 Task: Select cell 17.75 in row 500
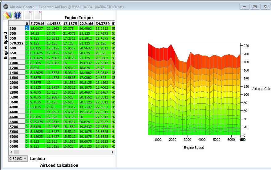[x=54, y=33]
